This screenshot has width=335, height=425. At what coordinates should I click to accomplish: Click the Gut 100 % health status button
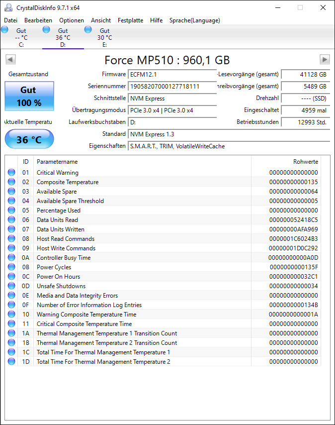tap(29, 96)
